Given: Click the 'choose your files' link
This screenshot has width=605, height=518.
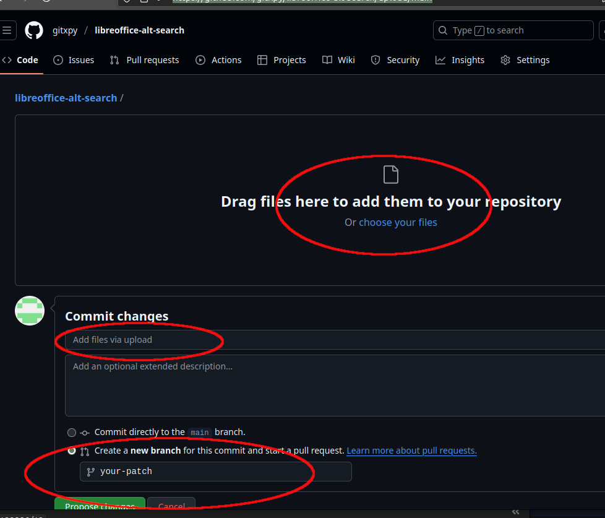Looking at the screenshot, I should click(x=398, y=223).
